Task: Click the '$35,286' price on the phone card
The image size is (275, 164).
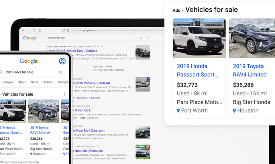Action: coord(36,139)
